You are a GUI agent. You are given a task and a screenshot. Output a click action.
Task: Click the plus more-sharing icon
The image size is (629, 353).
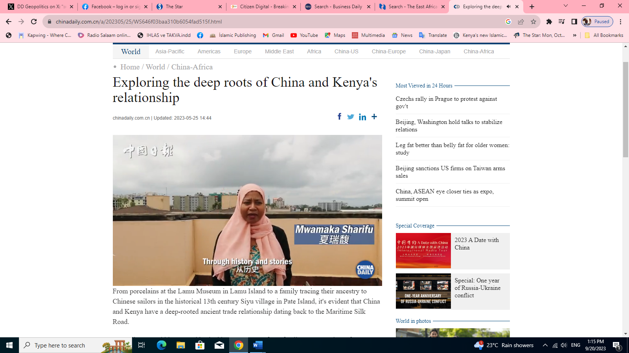click(x=374, y=116)
